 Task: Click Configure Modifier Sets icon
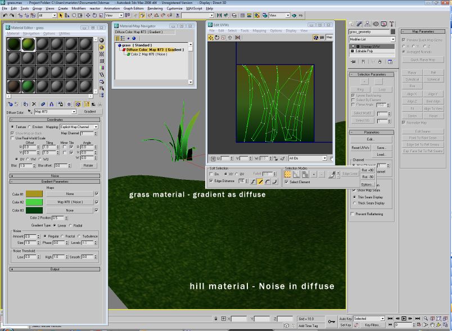coord(390,62)
